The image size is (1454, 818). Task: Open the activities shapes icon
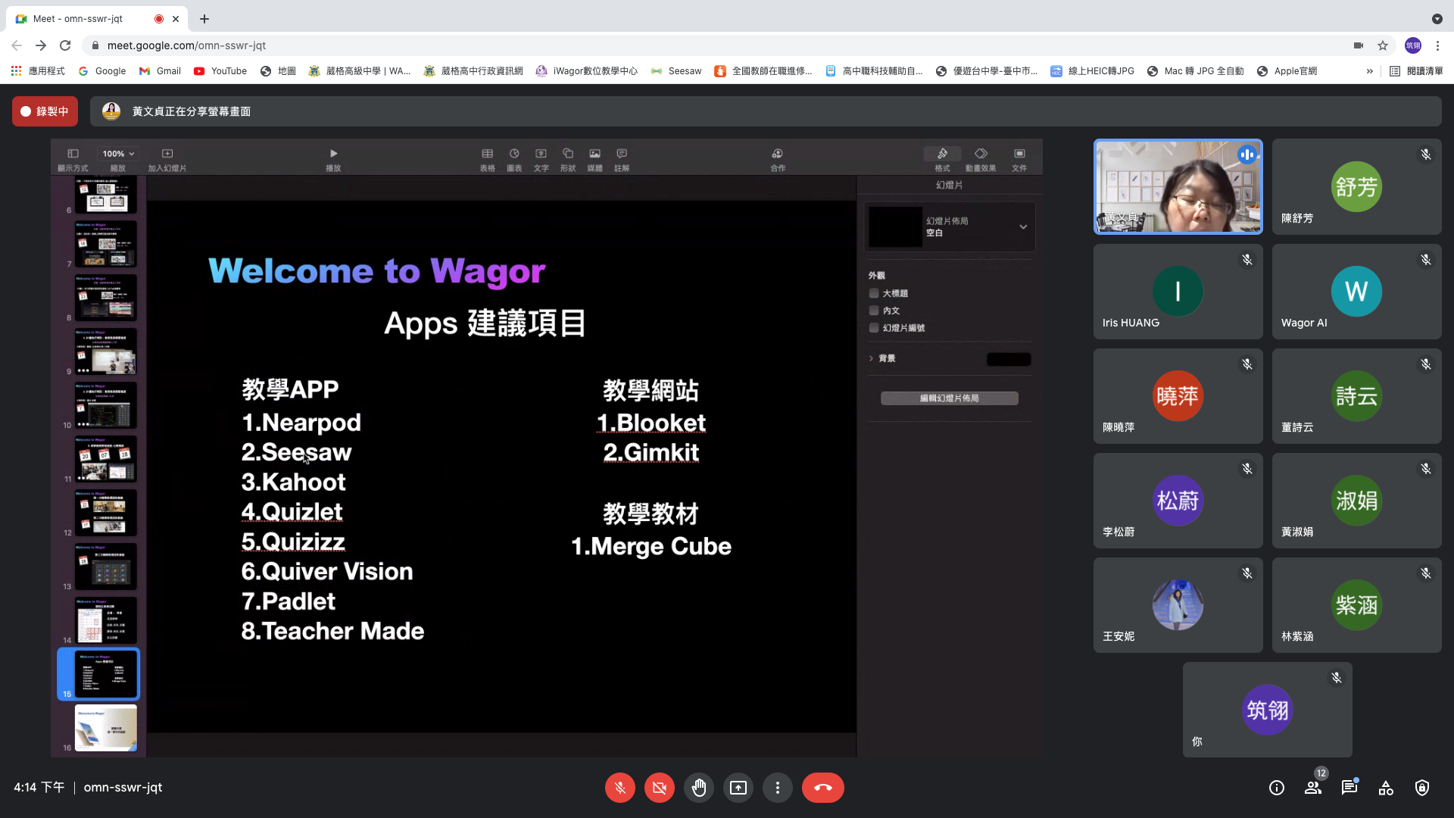click(x=1386, y=788)
